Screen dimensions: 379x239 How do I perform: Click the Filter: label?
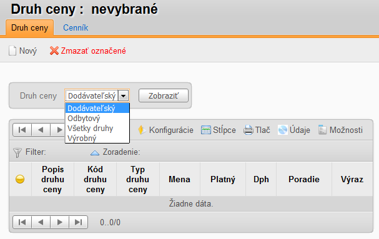(x=36, y=152)
